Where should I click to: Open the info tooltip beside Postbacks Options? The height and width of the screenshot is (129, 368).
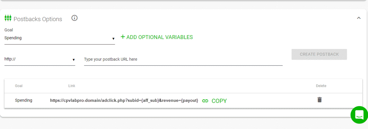[74, 18]
